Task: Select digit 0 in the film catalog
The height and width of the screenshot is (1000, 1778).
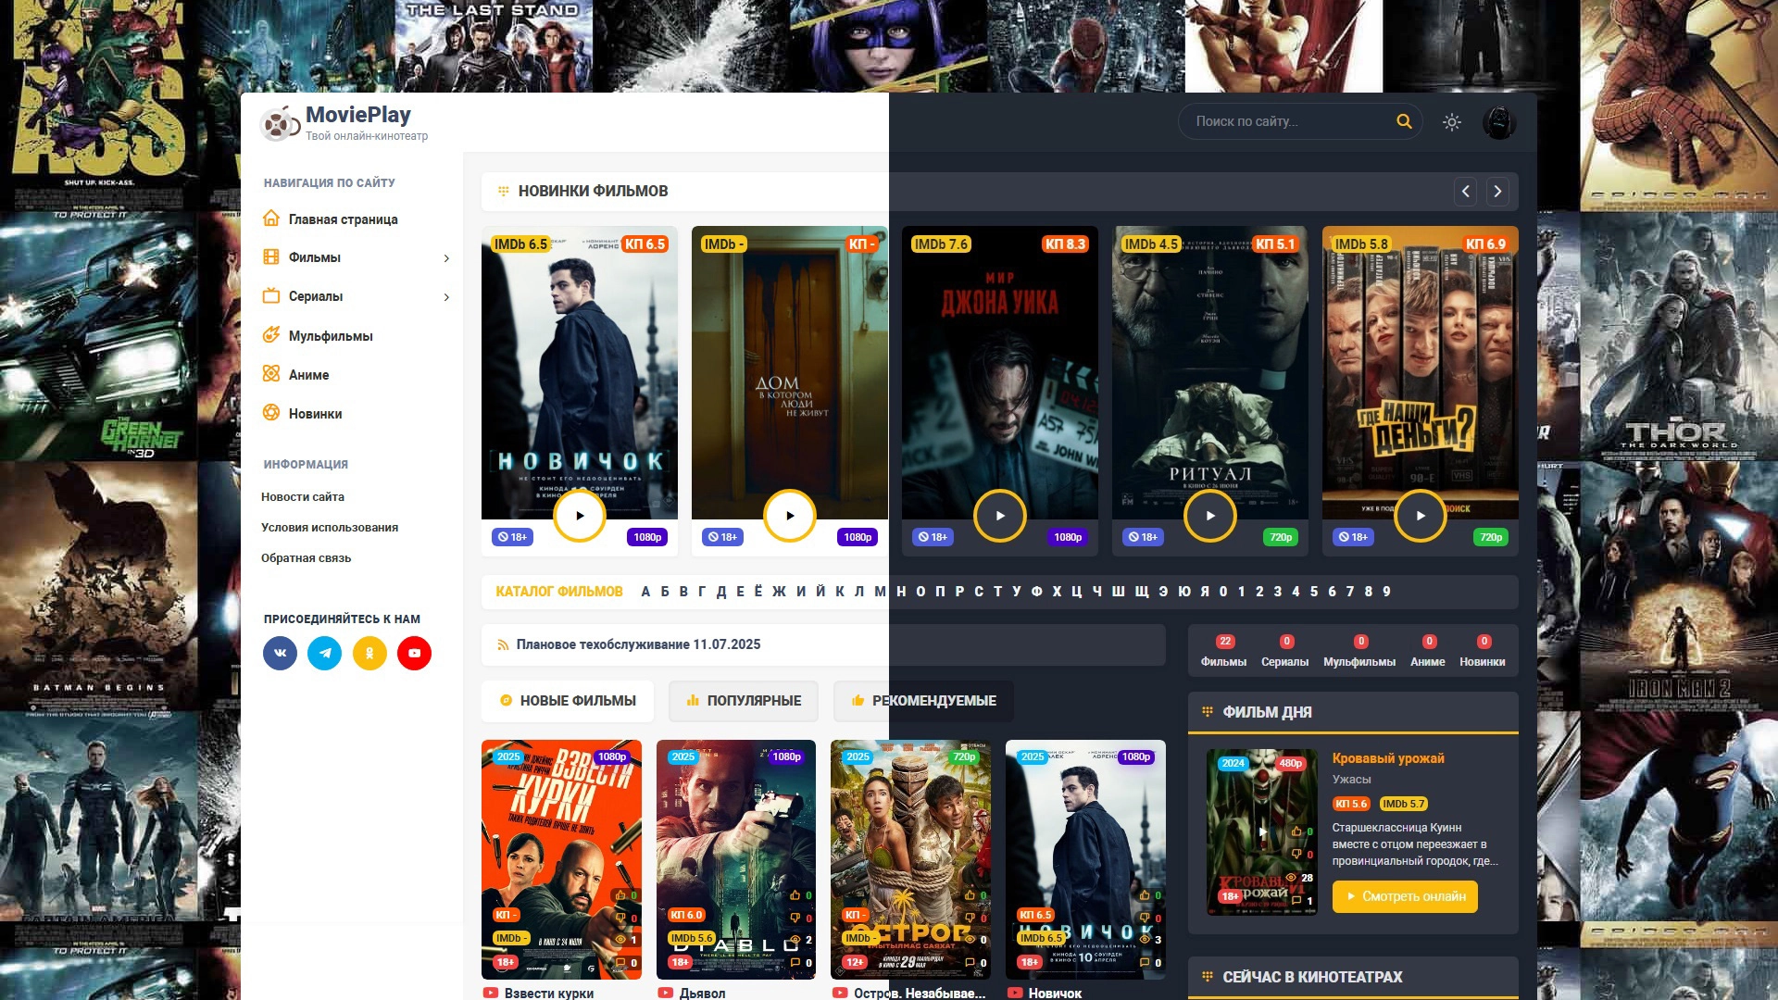Action: tap(1223, 592)
